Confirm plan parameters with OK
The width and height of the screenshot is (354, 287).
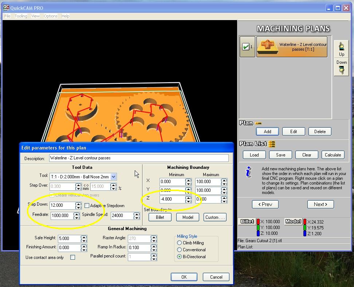coord(184,277)
